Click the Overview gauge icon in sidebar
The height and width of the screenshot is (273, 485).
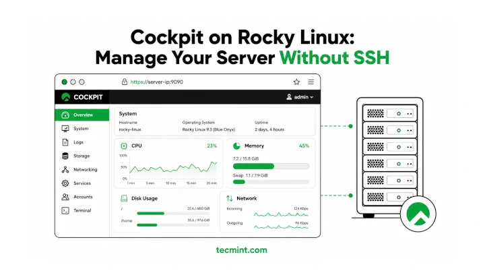[x=65, y=115]
